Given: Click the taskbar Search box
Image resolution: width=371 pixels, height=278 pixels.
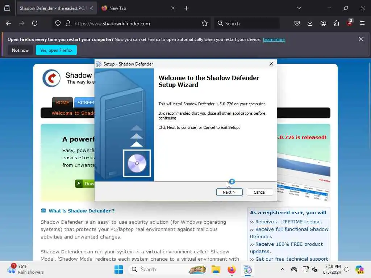Looking at the screenshot, I should 167,269.
